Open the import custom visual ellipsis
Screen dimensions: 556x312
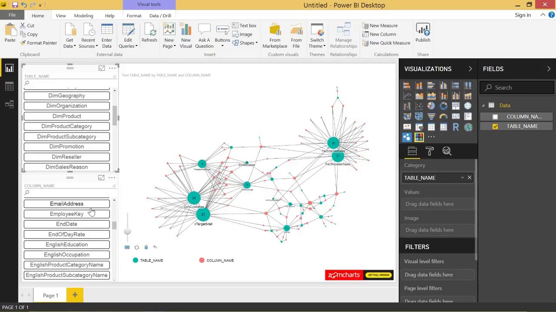tap(431, 137)
